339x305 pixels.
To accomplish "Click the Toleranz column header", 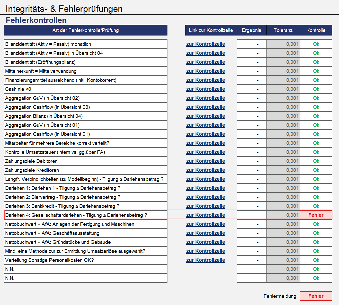I will (x=283, y=30).
